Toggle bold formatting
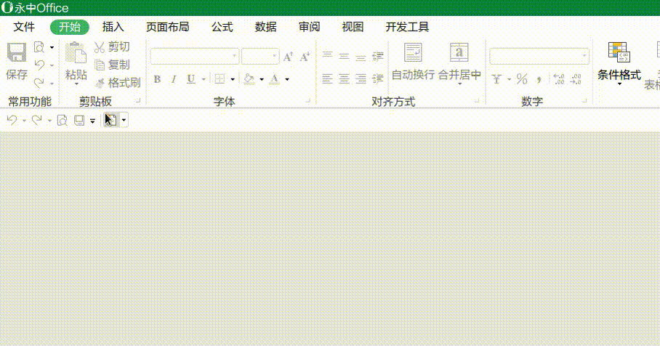The width and height of the screenshot is (660, 346). coord(157,79)
